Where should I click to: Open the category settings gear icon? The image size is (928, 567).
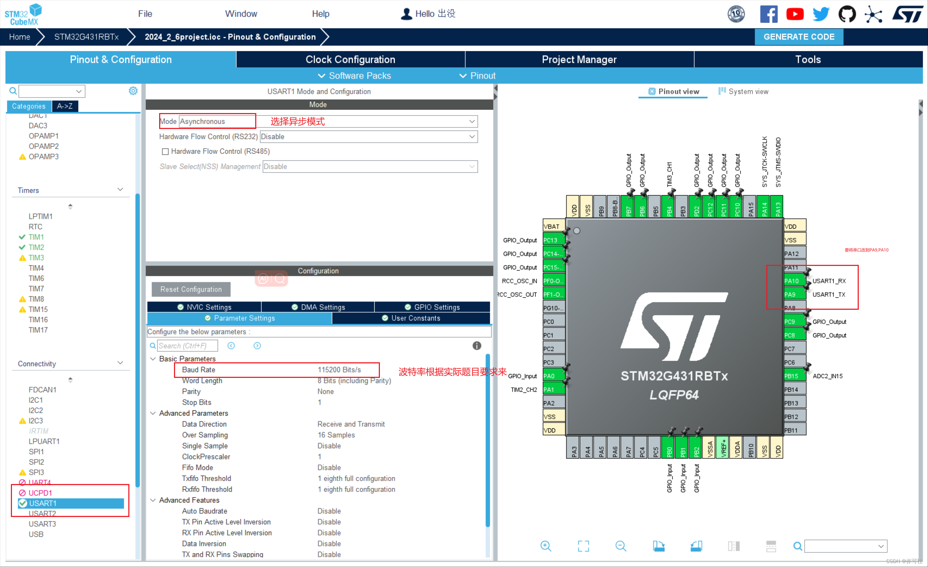(133, 91)
